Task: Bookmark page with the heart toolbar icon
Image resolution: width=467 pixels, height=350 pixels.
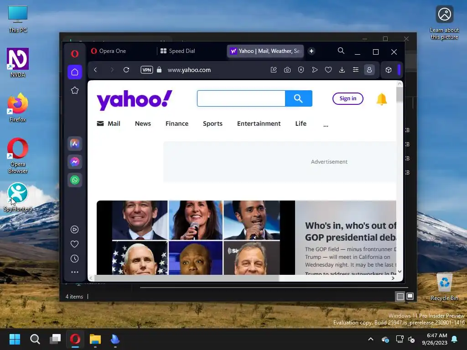Action: pyautogui.click(x=328, y=70)
